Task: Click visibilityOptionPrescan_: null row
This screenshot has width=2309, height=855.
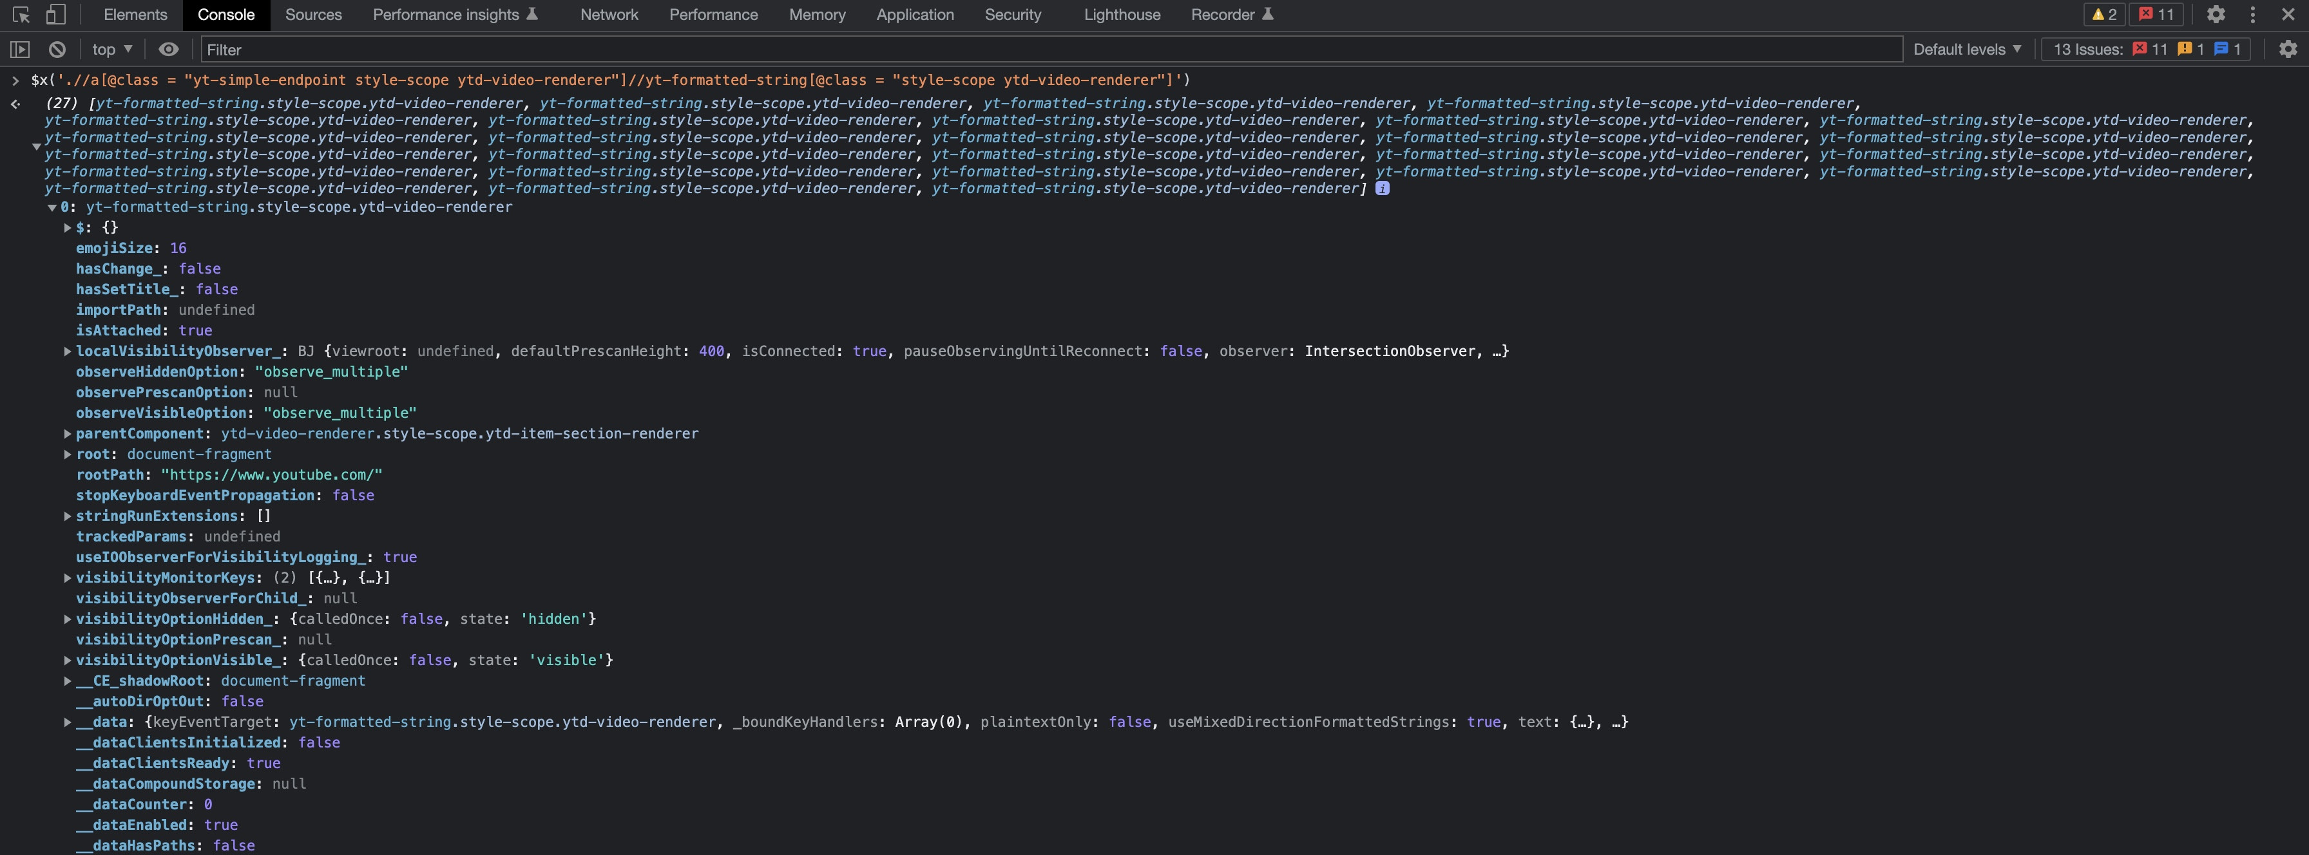Action: point(204,639)
